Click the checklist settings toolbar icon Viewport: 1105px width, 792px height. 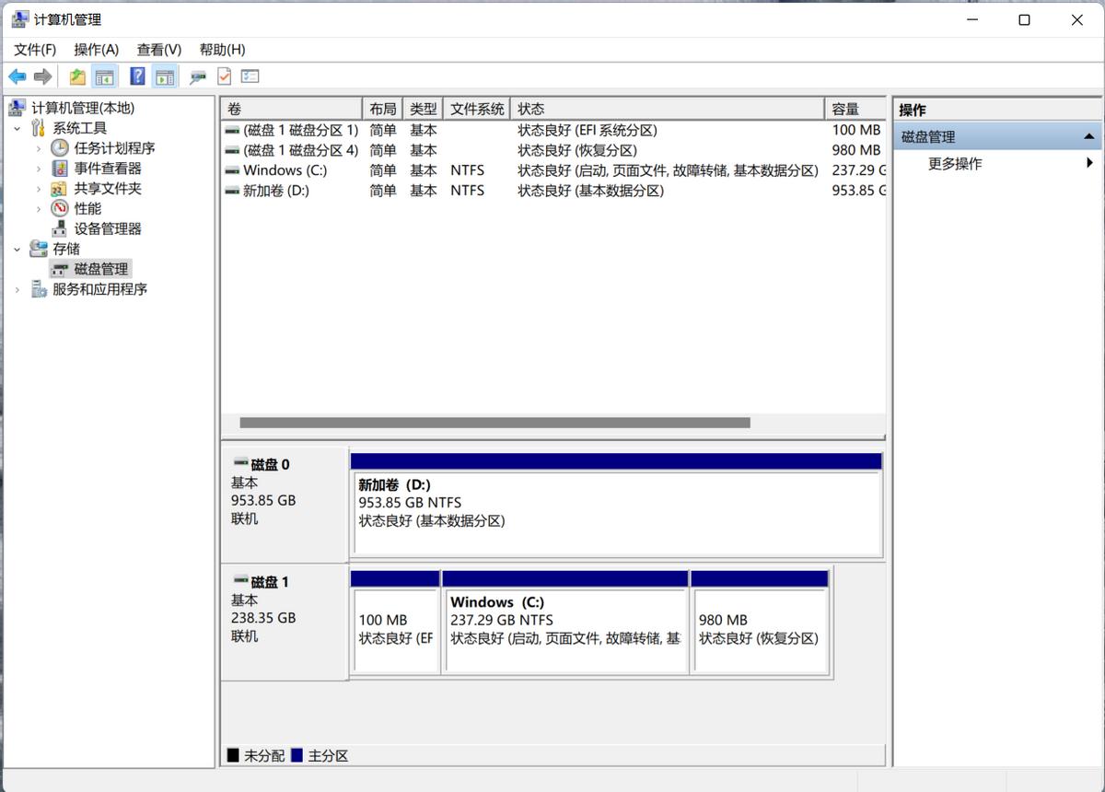point(250,76)
